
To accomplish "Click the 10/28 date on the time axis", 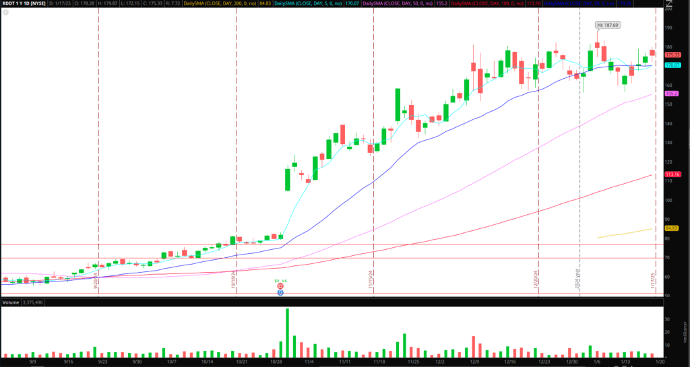I will (x=276, y=362).
